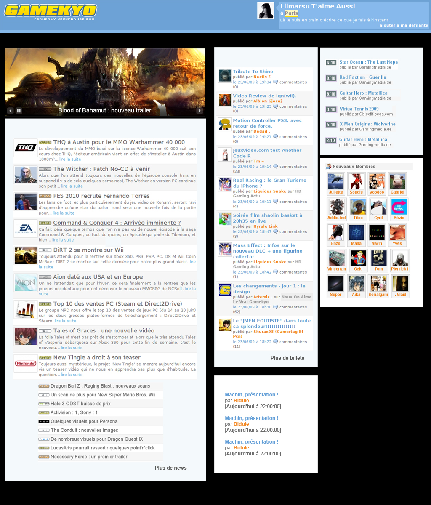Read more of THQ à Austin article

click(70, 159)
